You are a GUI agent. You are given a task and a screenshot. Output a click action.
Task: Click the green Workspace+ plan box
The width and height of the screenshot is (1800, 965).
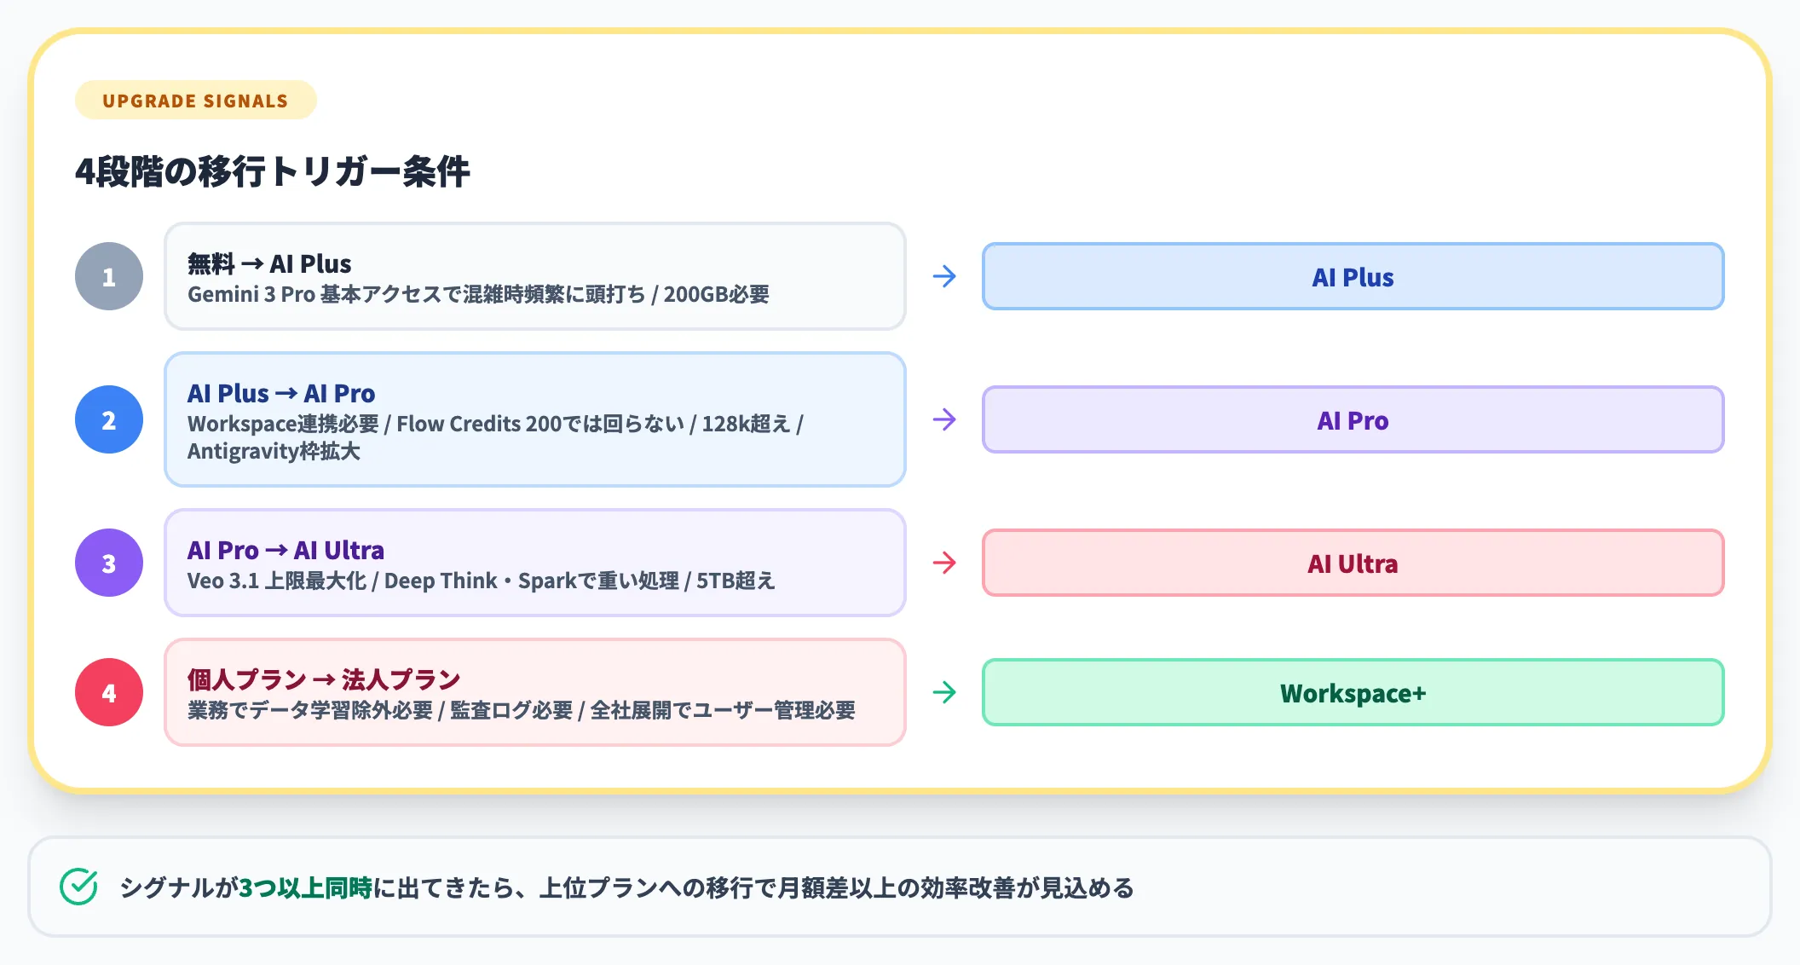point(1353,692)
